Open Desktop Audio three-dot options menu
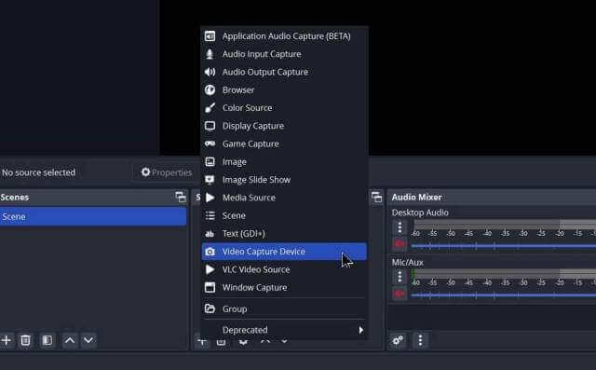The width and height of the screenshot is (596, 370). tap(400, 227)
